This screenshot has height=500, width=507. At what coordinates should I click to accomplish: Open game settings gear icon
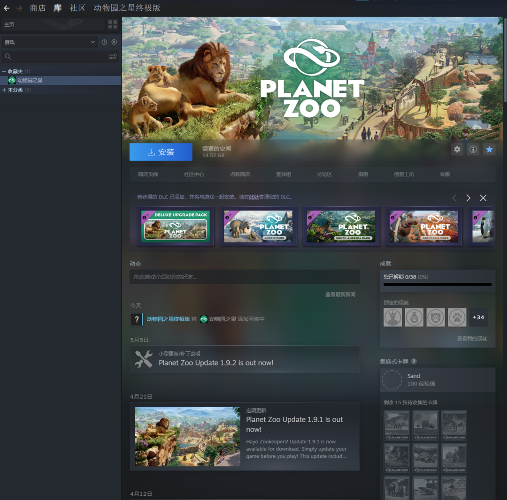point(457,150)
